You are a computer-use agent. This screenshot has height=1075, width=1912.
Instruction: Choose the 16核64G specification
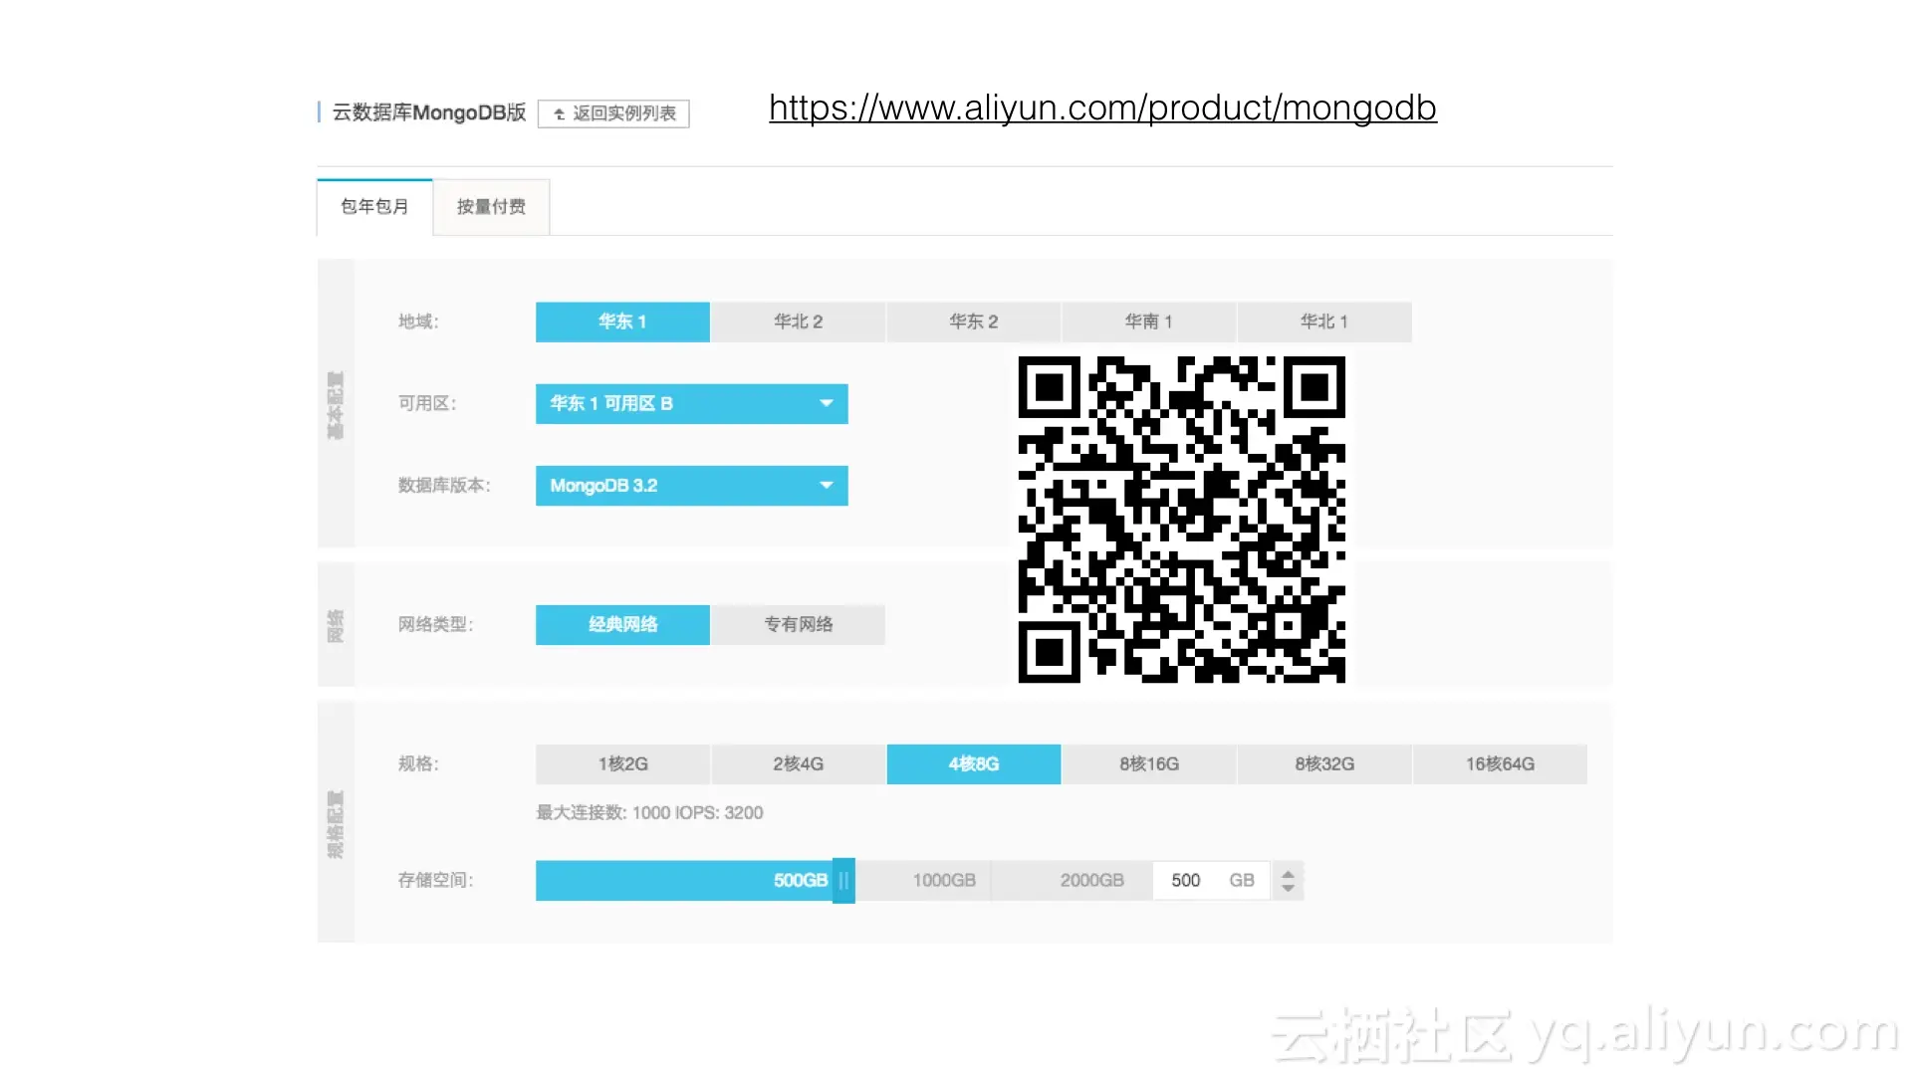pos(1500,763)
